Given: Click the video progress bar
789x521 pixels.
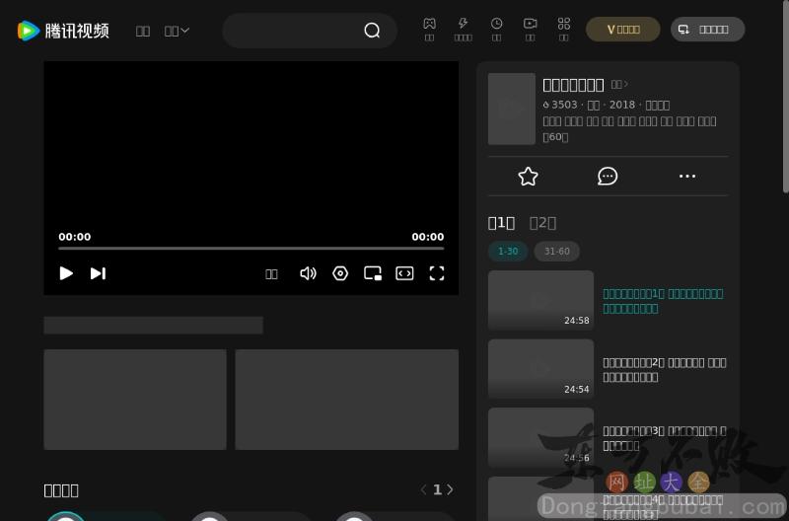Looking at the screenshot, I should pyautogui.click(x=251, y=249).
